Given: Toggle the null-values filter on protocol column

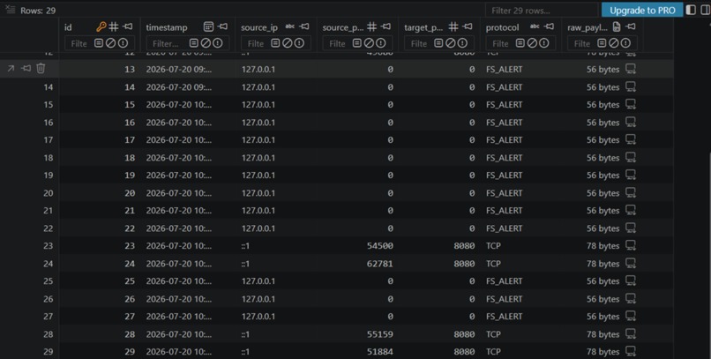Looking at the screenshot, I should (x=532, y=43).
